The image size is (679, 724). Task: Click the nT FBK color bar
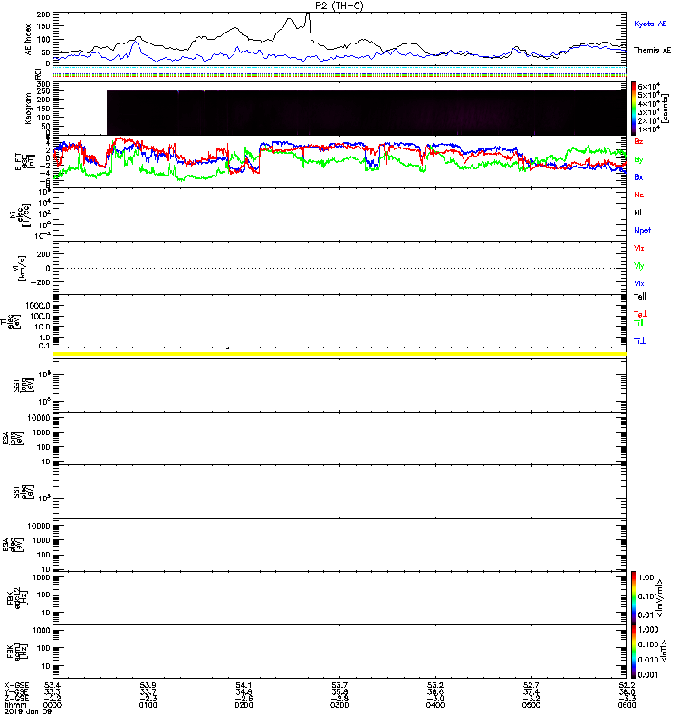point(634,652)
